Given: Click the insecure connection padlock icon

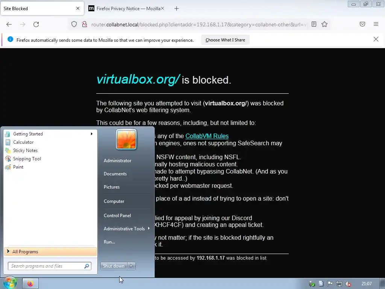Looking at the screenshot, I should pyautogui.click(x=85, y=24).
